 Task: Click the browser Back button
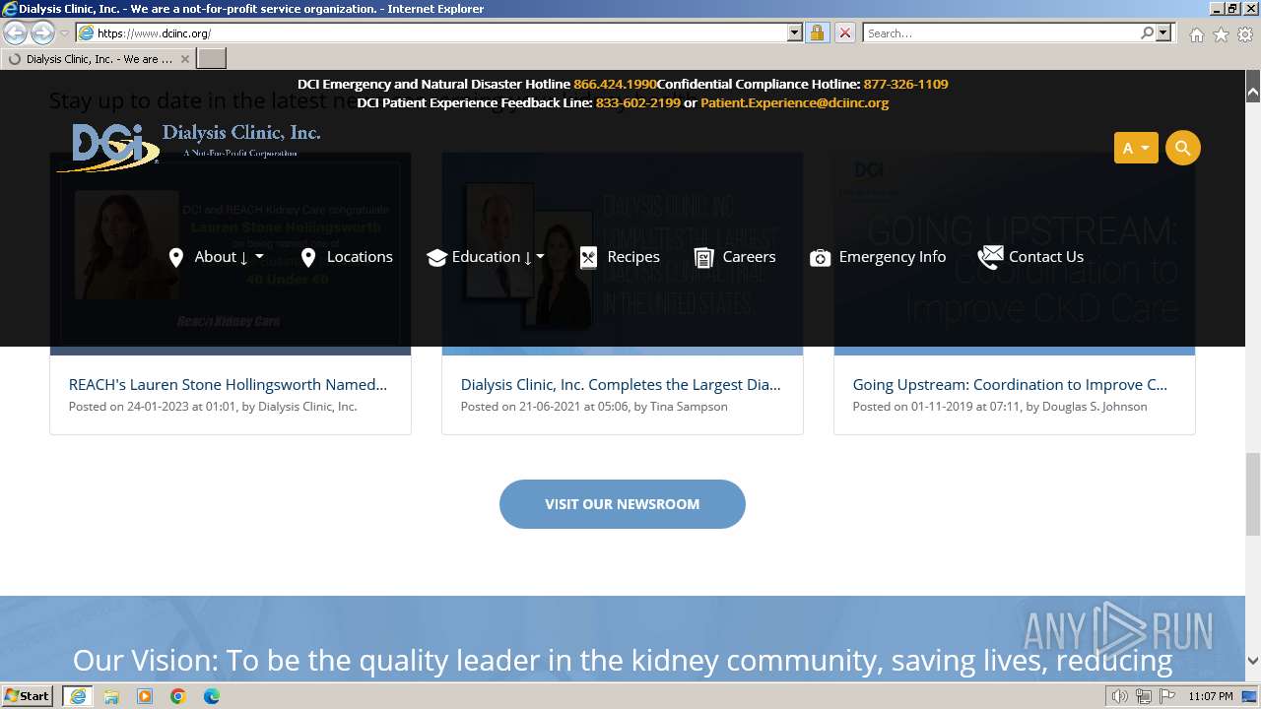pyautogui.click(x=16, y=32)
